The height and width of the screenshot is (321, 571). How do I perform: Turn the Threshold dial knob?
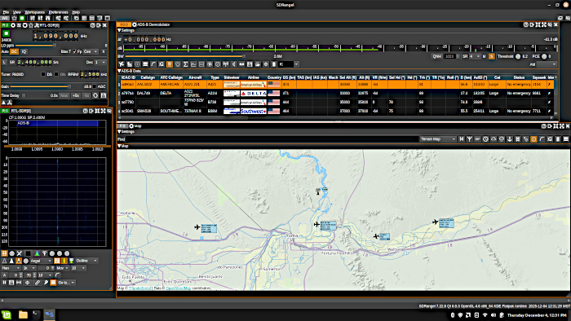tap(518, 56)
